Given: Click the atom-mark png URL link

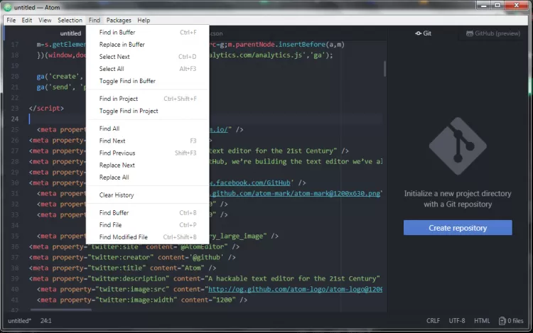Looking at the screenshot, I should pos(295,194).
